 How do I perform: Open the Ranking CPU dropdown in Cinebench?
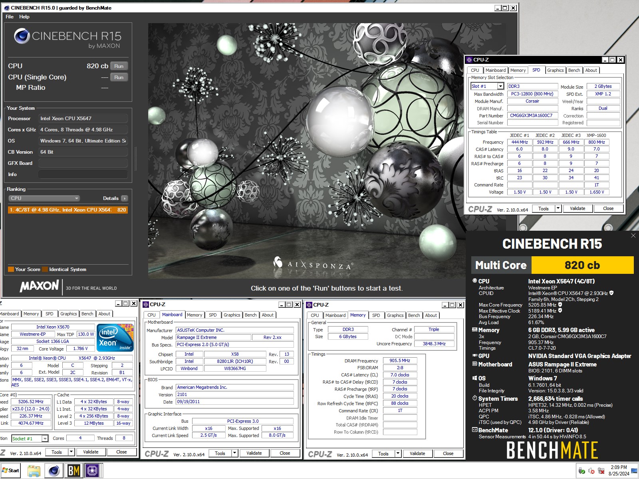point(44,198)
